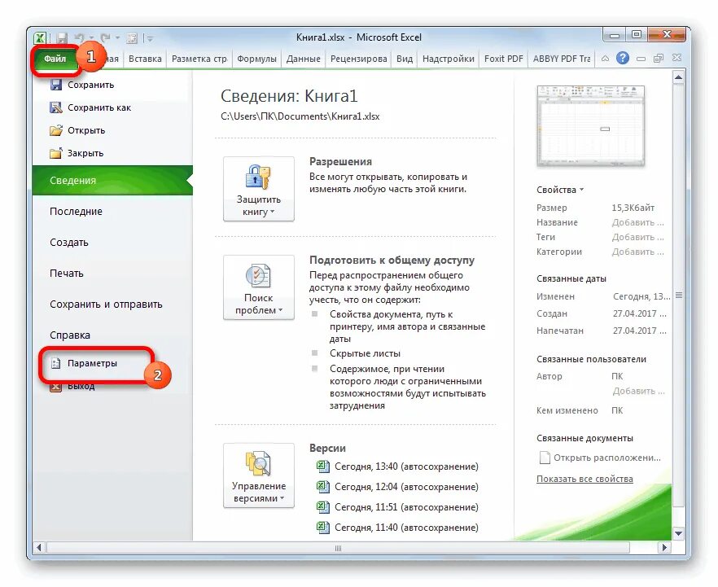718x587 pixels.
Task: Click the vertical scrollbar down arrow
Action: [678, 533]
